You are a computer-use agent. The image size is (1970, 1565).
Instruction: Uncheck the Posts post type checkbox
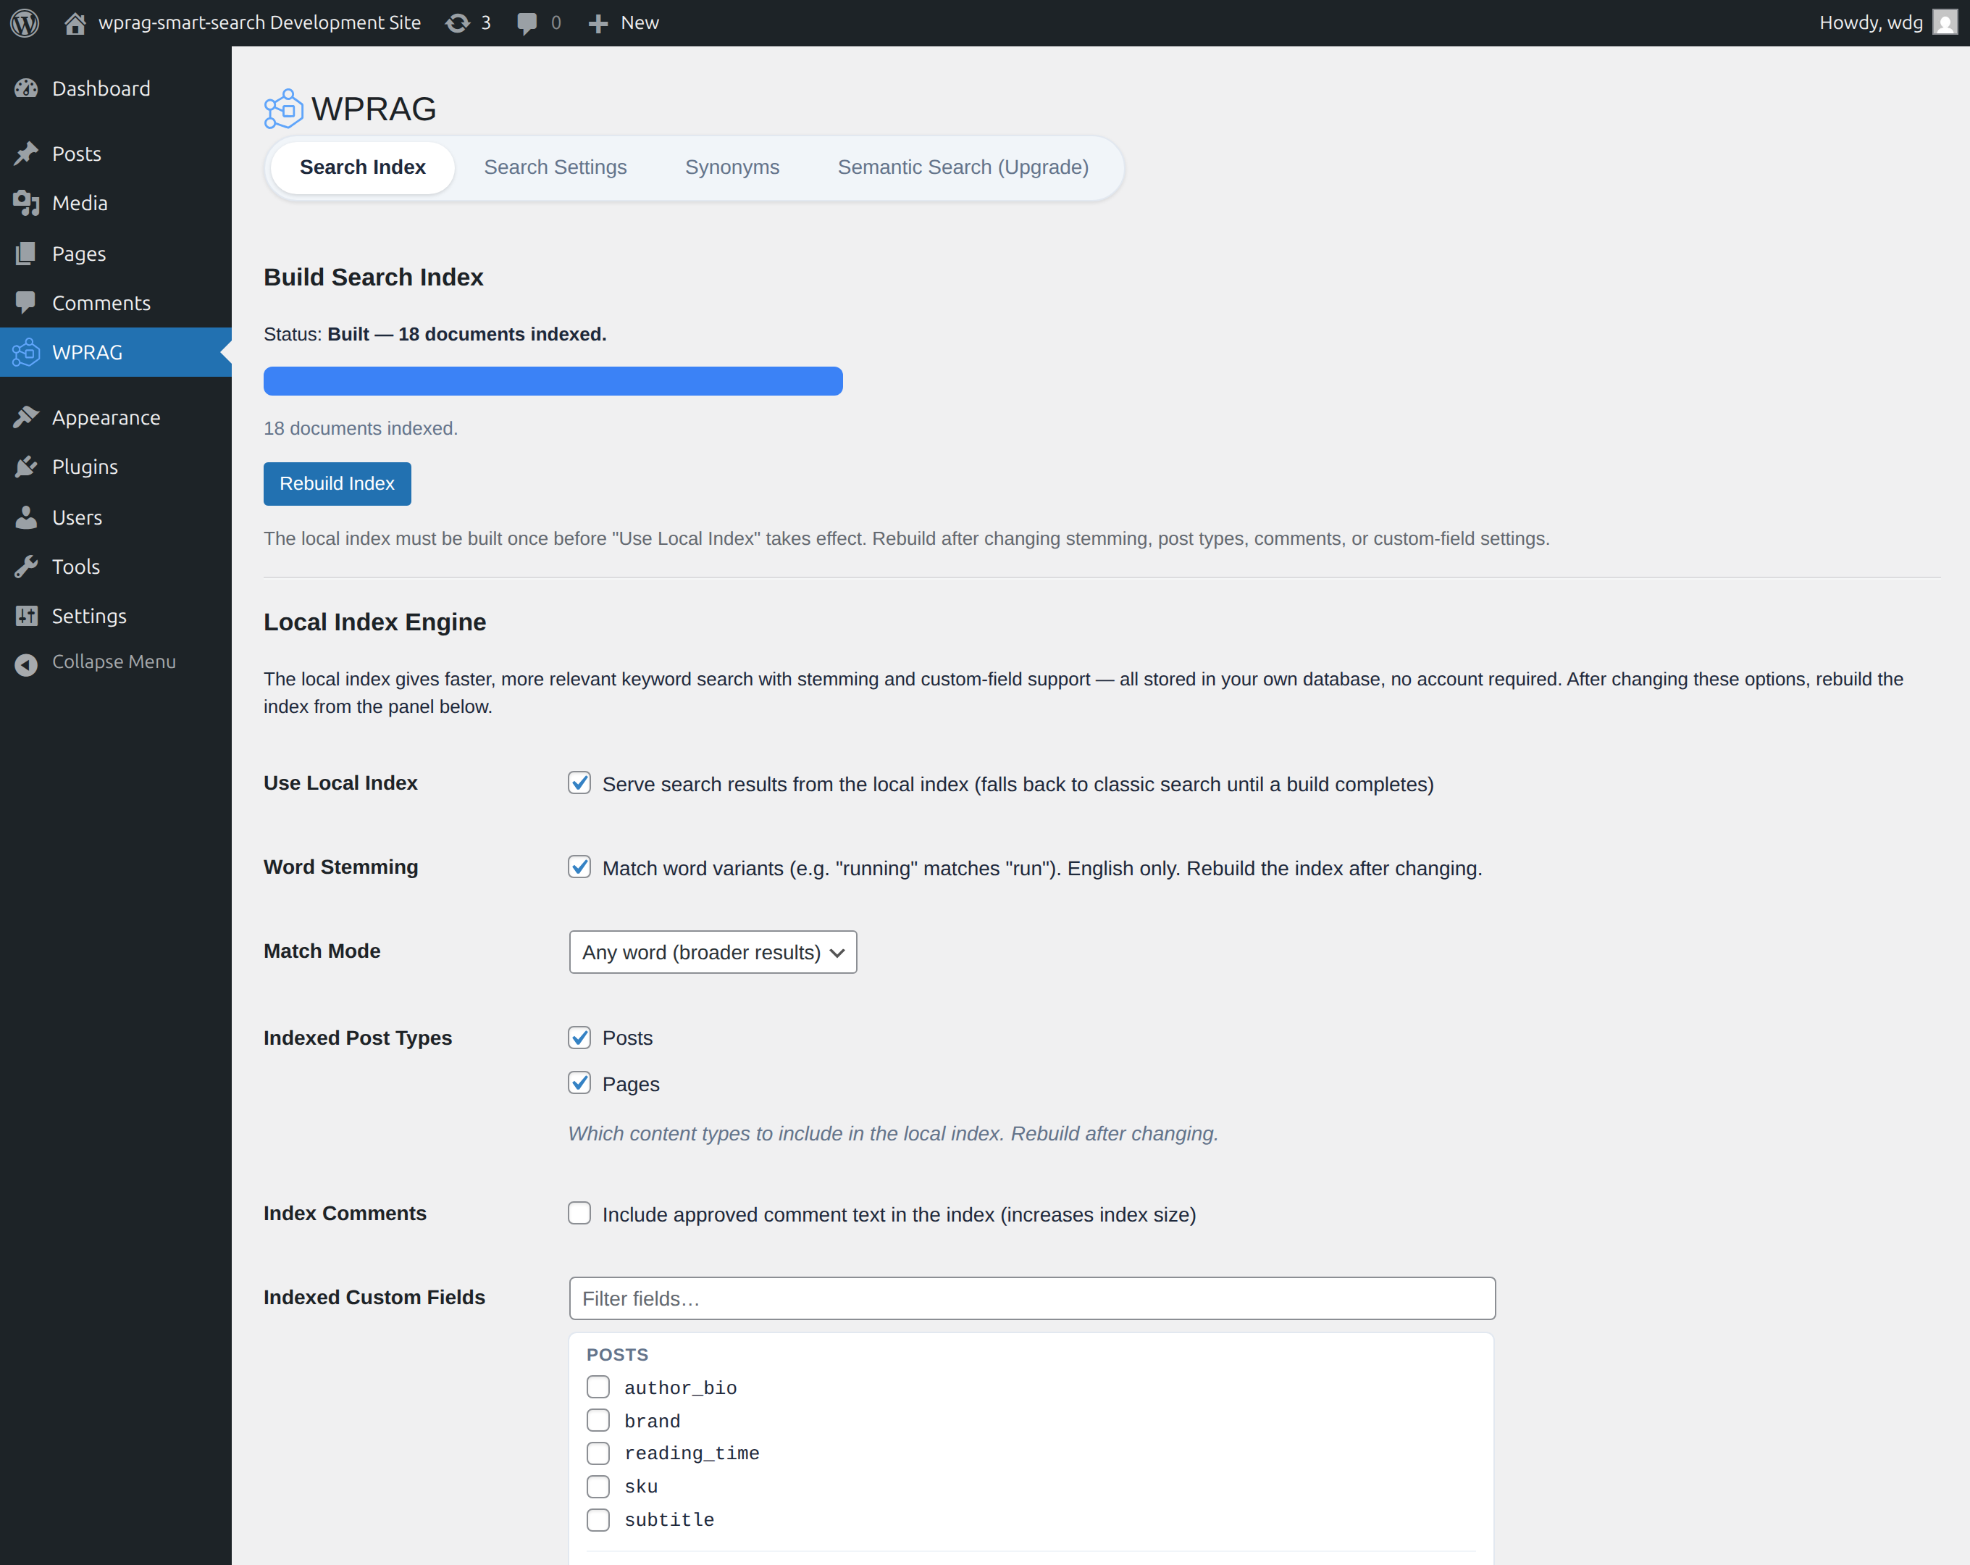pyautogui.click(x=579, y=1038)
